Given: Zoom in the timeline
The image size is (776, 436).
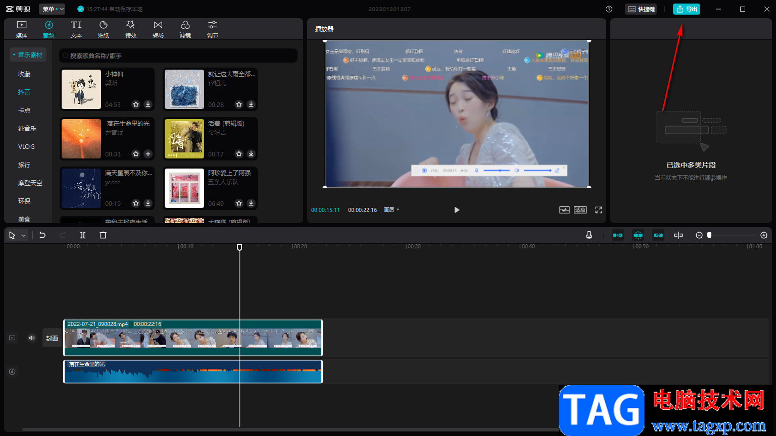Looking at the screenshot, I should (x=764, y=235).
